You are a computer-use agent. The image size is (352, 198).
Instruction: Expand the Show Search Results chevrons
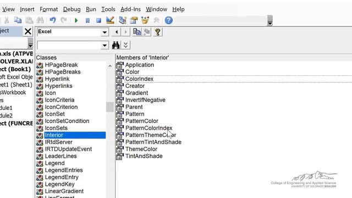point(126,45)
